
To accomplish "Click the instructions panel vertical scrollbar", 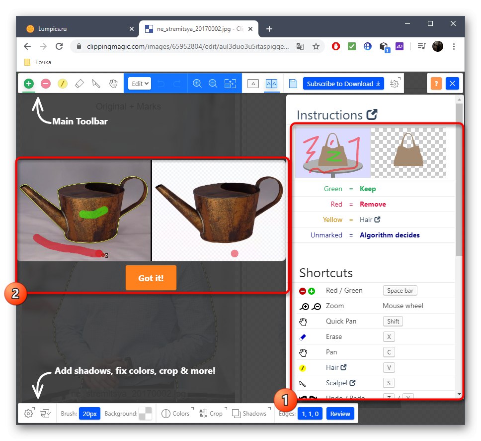I will 459,180.
